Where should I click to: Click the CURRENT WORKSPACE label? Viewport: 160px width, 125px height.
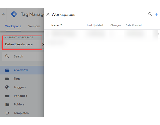coord(19,38)
